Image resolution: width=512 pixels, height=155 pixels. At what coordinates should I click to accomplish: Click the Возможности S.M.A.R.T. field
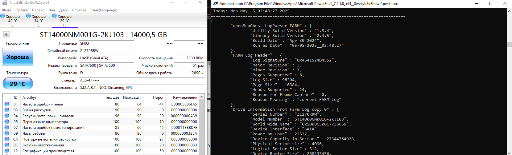[x=142, y=88]
